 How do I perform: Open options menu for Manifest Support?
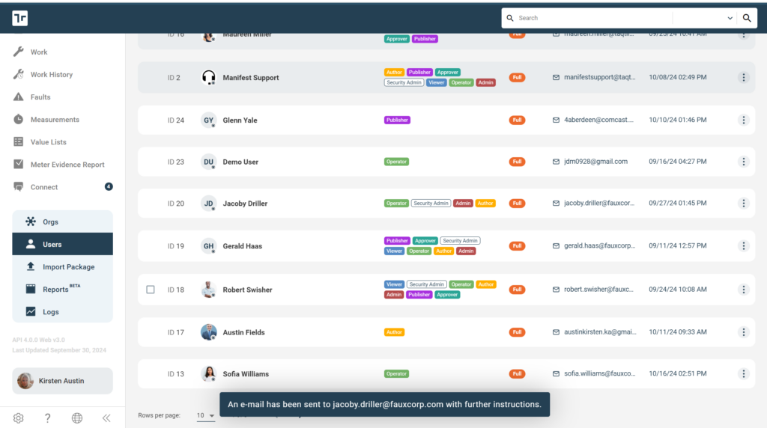point(744,77)
